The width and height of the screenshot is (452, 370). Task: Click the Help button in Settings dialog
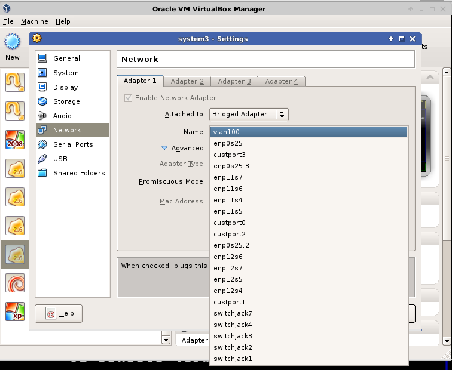[59, 313]
